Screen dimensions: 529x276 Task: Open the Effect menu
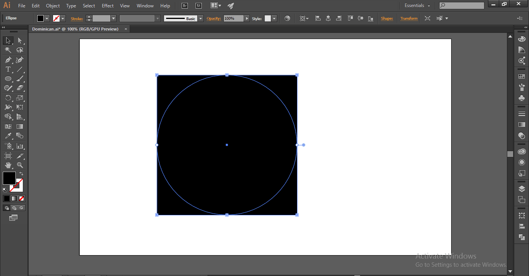[x=108, y=6]
